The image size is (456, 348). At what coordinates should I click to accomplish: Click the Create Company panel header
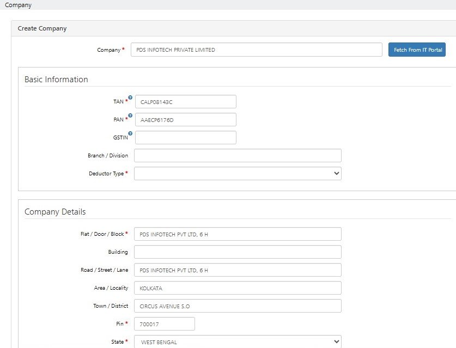[x=42, y=28]
